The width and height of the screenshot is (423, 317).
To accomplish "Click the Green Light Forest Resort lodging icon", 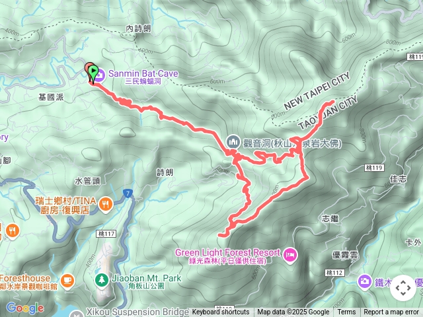I will point(290,255).
